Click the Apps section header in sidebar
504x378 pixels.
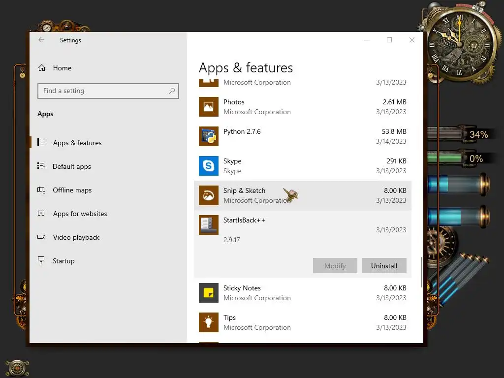click(x=45, y=114)
